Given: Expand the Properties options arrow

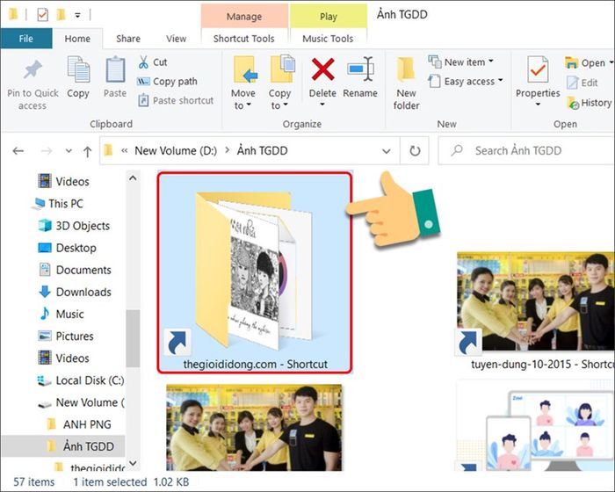Looking at the screenshot, I should click(x=538, y=105).
